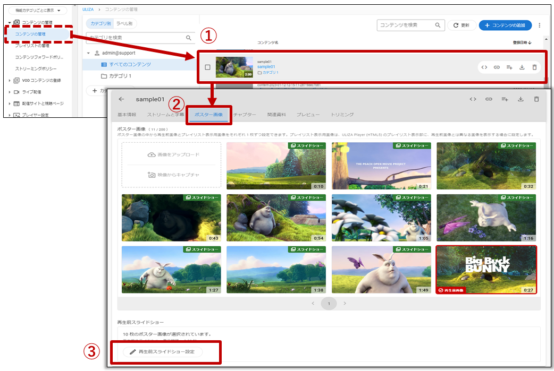Select the カテゴリ別 view tab
Viewport: 554px width, 371px height.
point(100,24)
